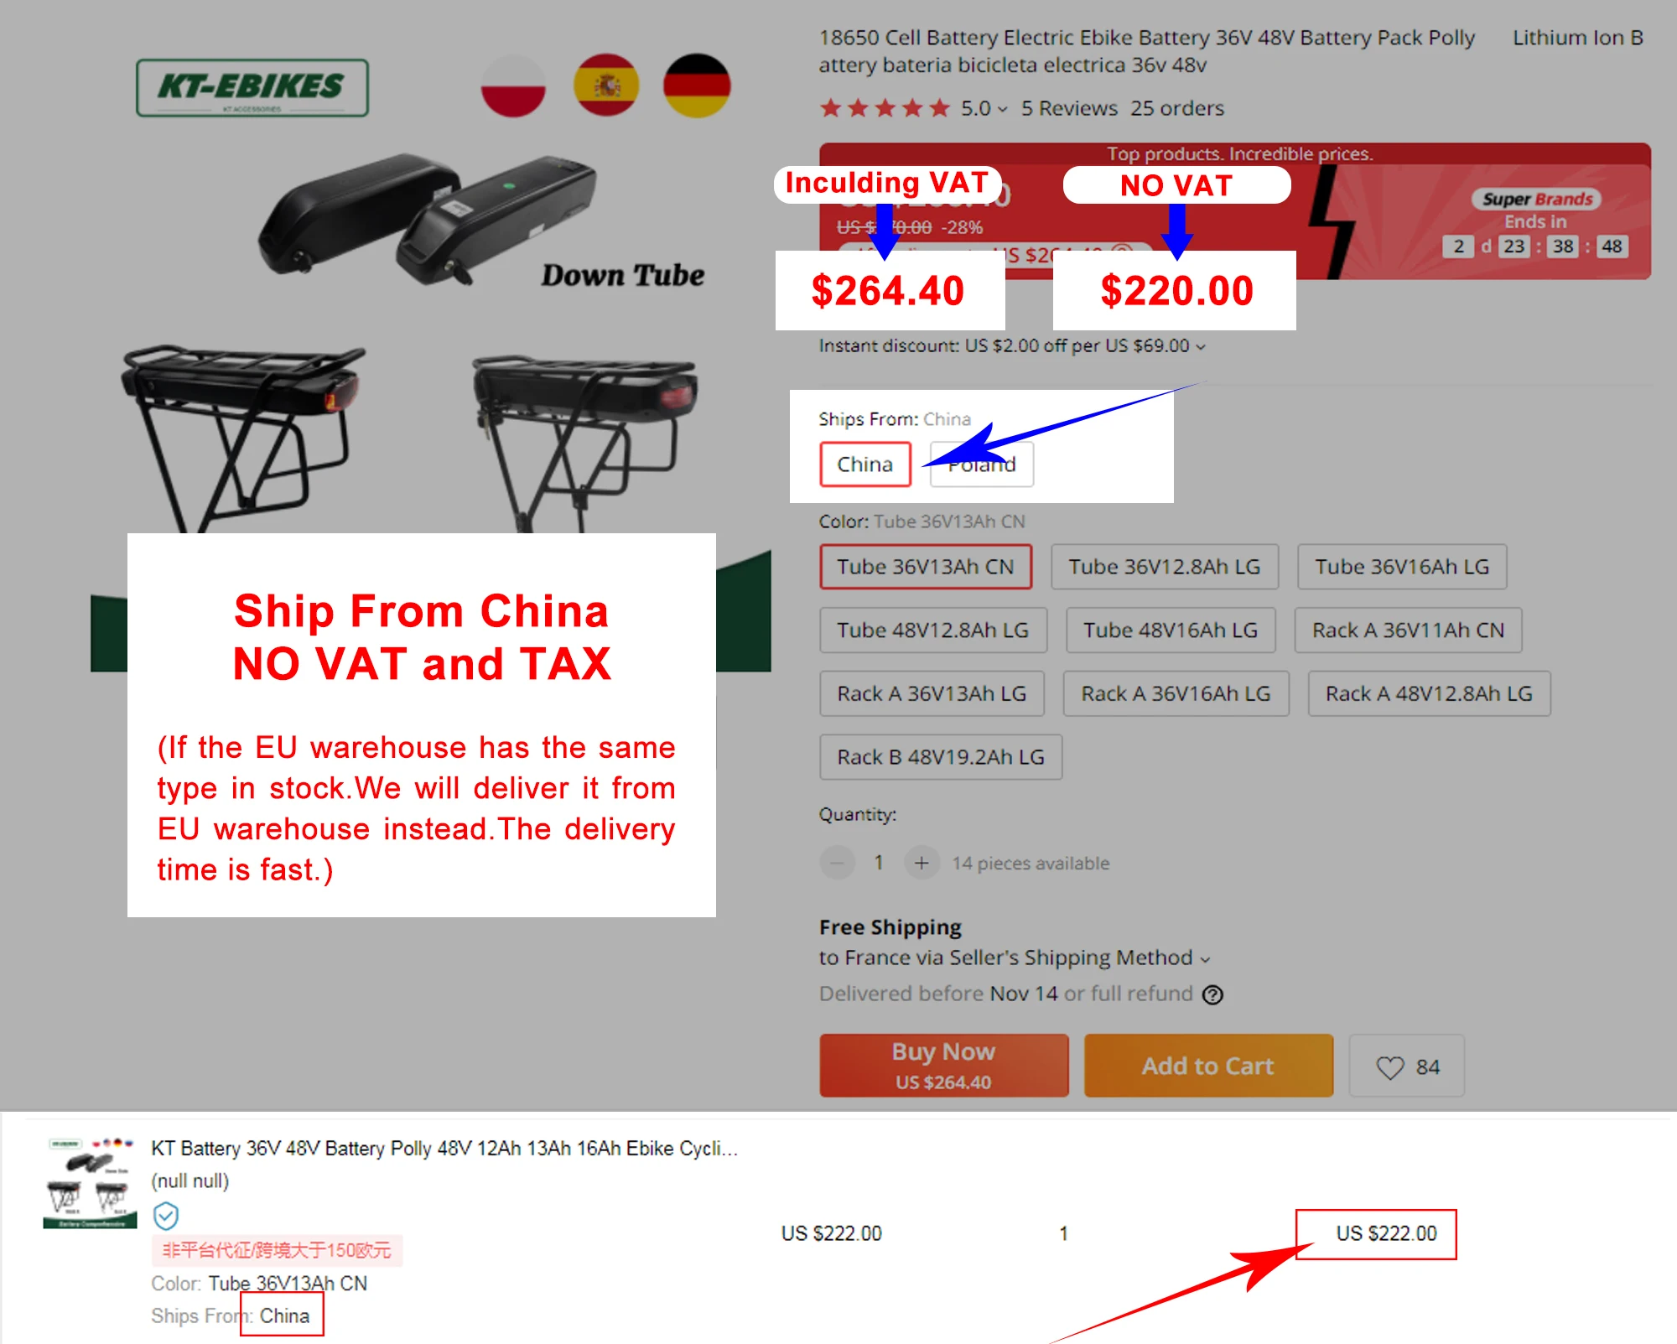Click the Spain flag icon
Screen dimensions: 1677x1344
click(x=606, y=86)
